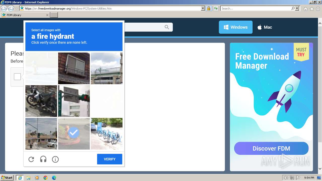Screen dimensions: 322x181
Task: Click the address bar URL field
Action: click(x=112, y=8)
